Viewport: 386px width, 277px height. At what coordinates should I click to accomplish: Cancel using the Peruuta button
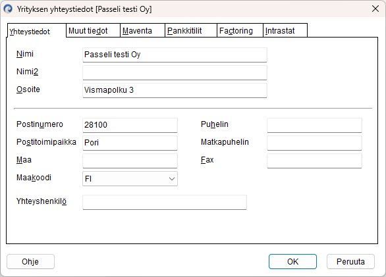pos(350,261)
